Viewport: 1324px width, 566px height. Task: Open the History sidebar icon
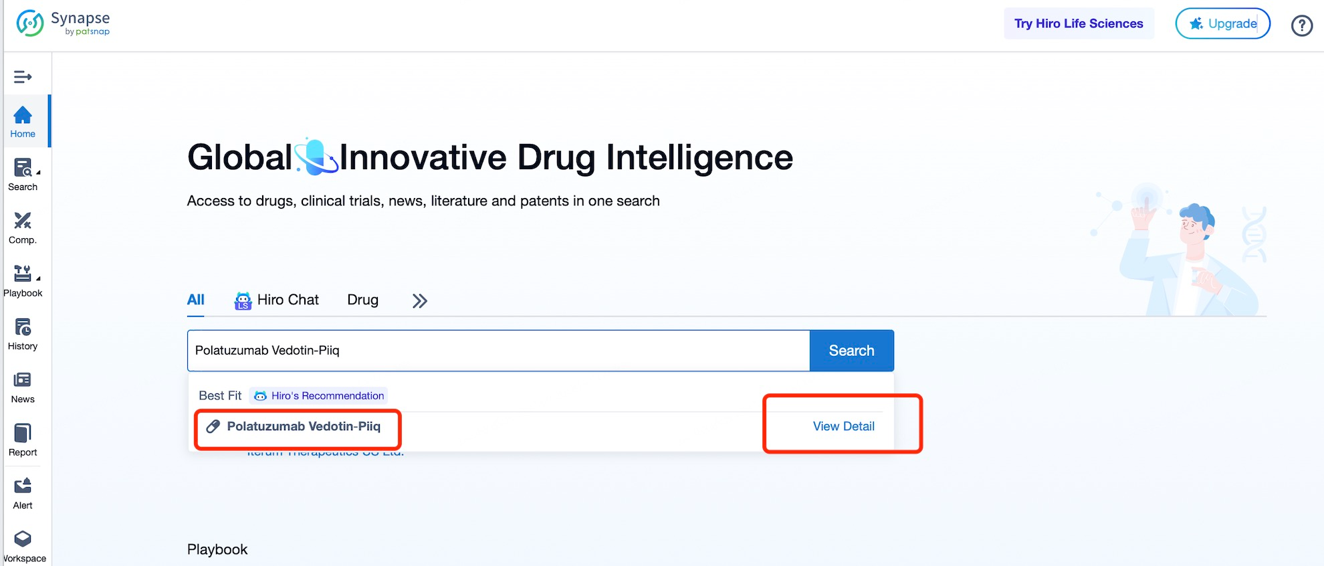tap(23, 333)
